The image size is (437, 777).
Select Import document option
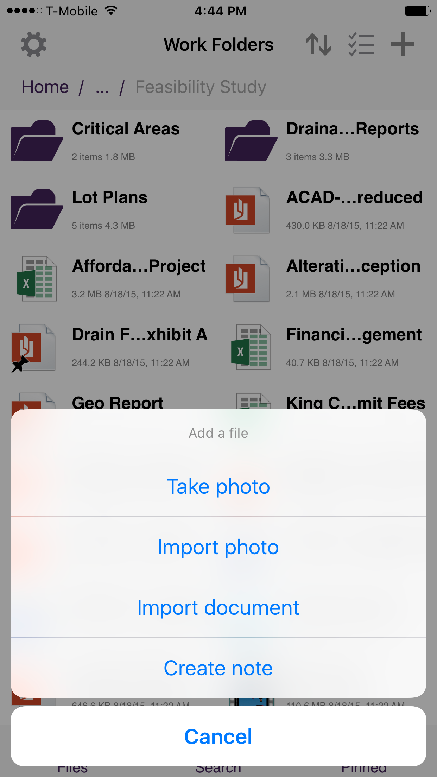(x=218, y=607)
